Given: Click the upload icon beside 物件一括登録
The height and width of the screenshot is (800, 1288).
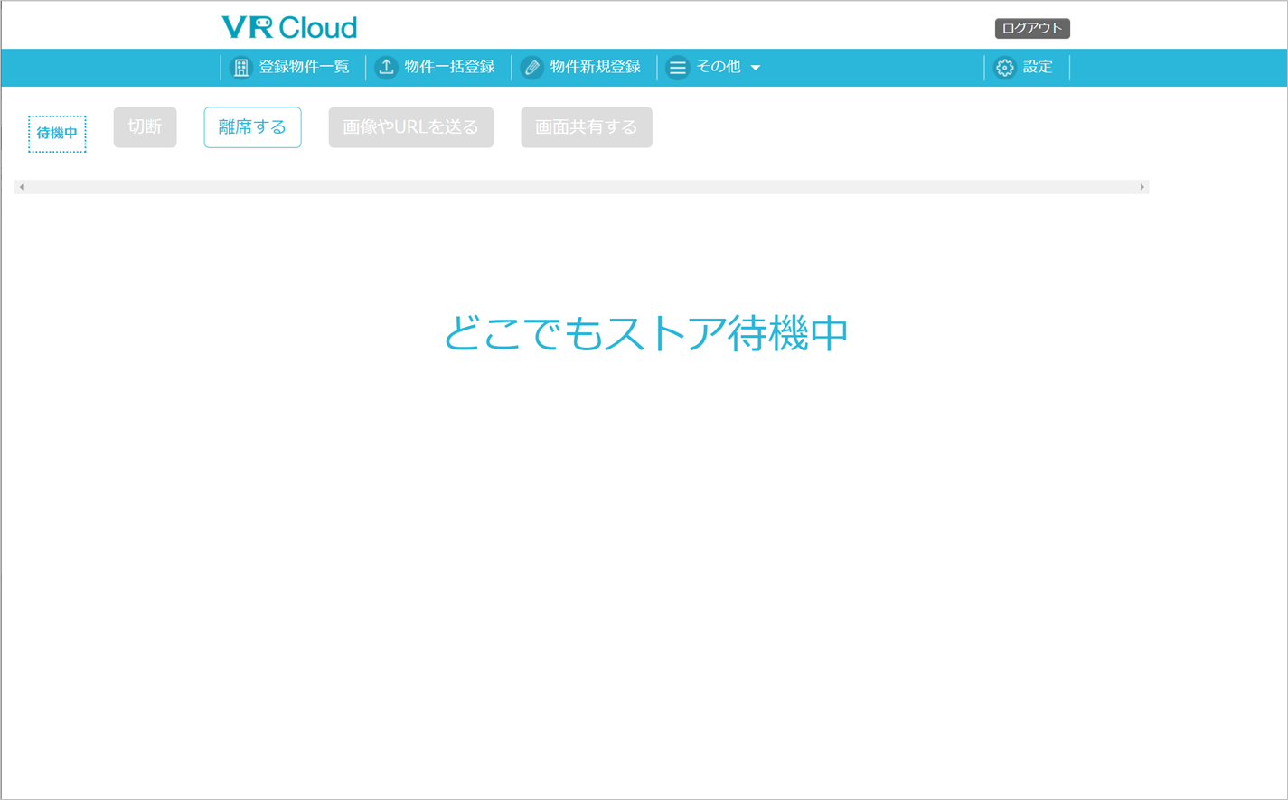Looking at the screenshot, I should 386,68.
